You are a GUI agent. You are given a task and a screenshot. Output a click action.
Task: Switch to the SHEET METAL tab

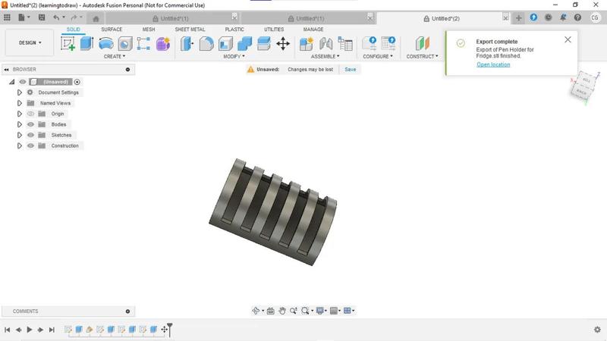pos(190,30)
